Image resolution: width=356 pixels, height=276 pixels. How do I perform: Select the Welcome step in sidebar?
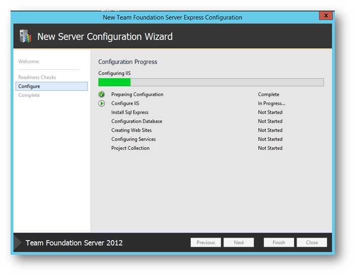(29, 62)
